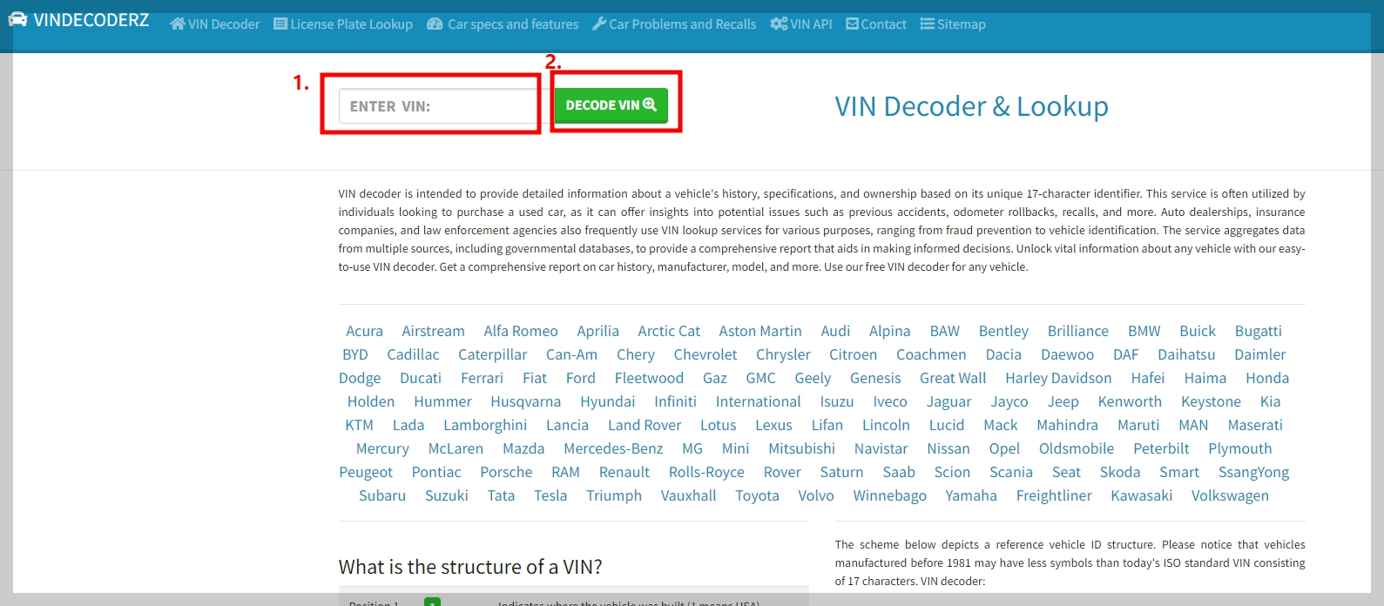
Task: Open the Tesla brand link
Action: [x=550, y=495]
